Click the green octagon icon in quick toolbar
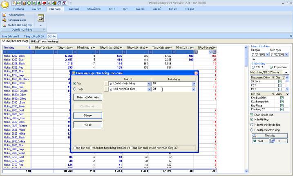The image size is (293, 176). point(29,3)
